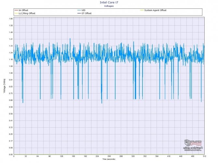
Task: Select the "System Agent Offset" legend label
Action: click(x=155, y=10)
